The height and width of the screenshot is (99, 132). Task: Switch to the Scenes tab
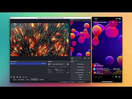15,79
